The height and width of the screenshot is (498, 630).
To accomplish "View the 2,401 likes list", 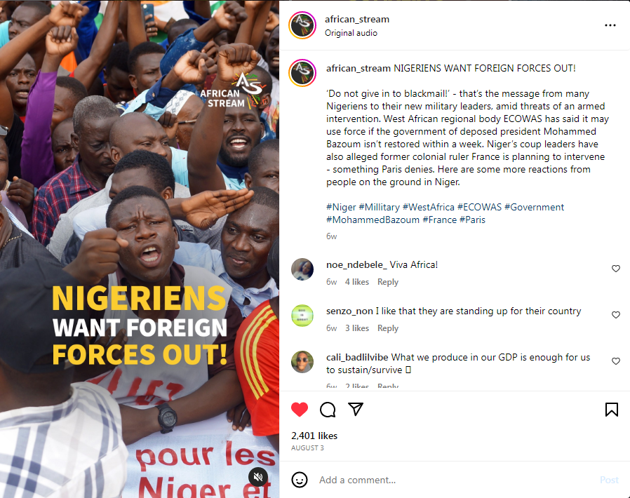I will tap(314, 436).
